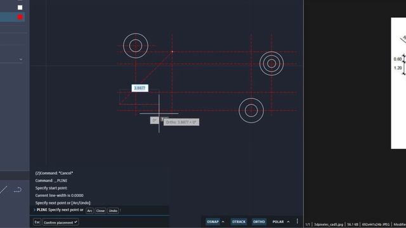Click the 'Current line-width is 0.0000' line
This screenshot has height=228, width=406.
click(x=59, y=196)
